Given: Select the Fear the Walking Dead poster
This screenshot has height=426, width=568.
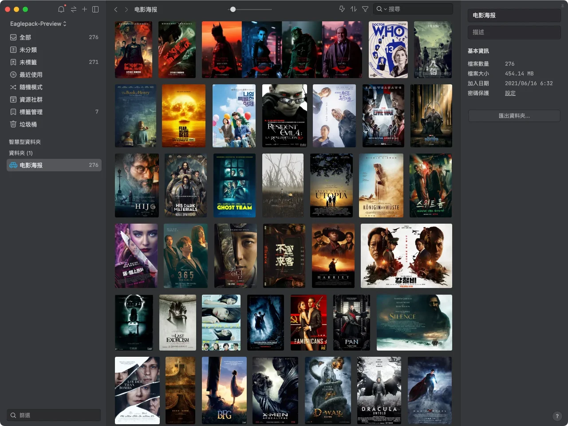Looking at the screenshot, I should tap(184, 116).
